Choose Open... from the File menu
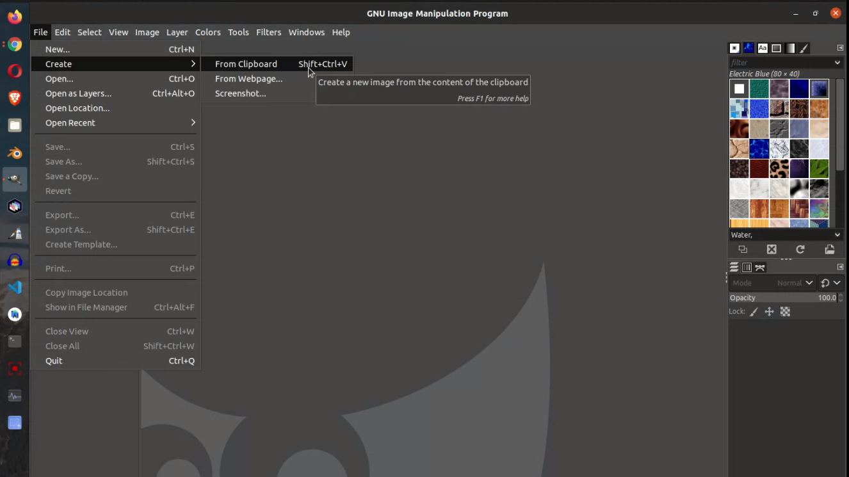The width and height of the screenshot is (849, 477). 117,79
